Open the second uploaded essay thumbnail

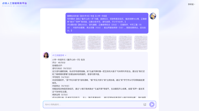(94, 43)
